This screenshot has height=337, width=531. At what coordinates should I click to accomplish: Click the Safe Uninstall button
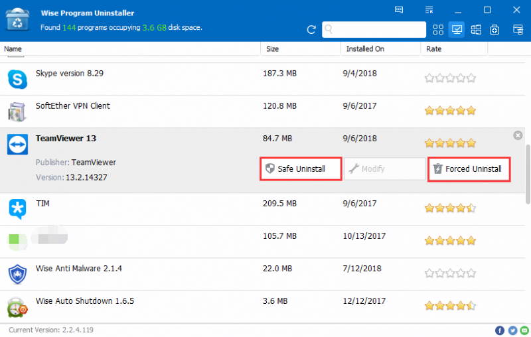[301, 169]
